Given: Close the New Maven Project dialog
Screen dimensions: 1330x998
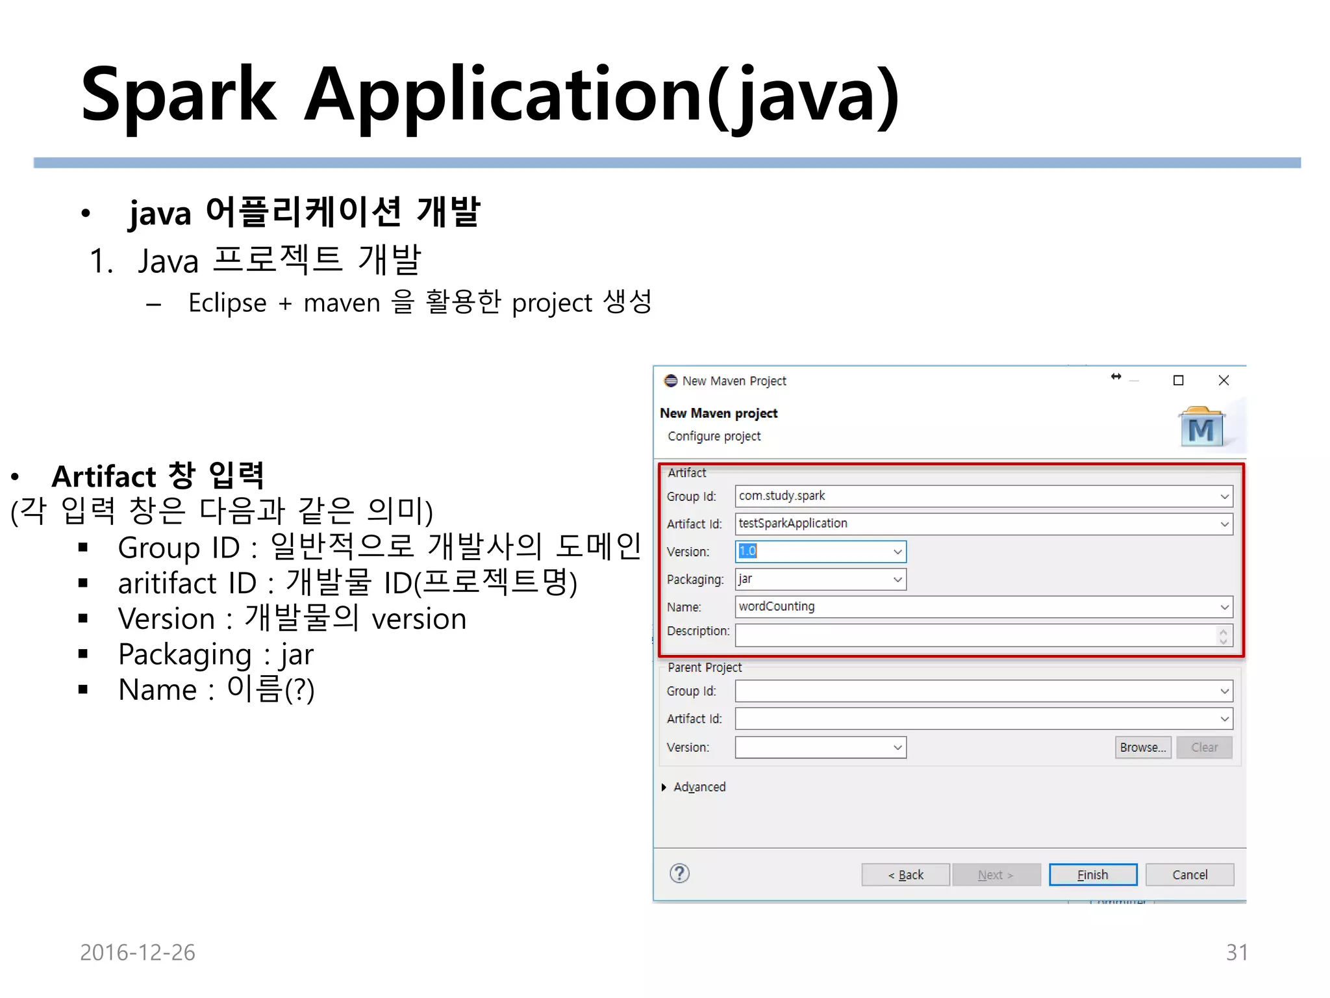Looking at the screenshot, I should click(x=1223, y=381).
